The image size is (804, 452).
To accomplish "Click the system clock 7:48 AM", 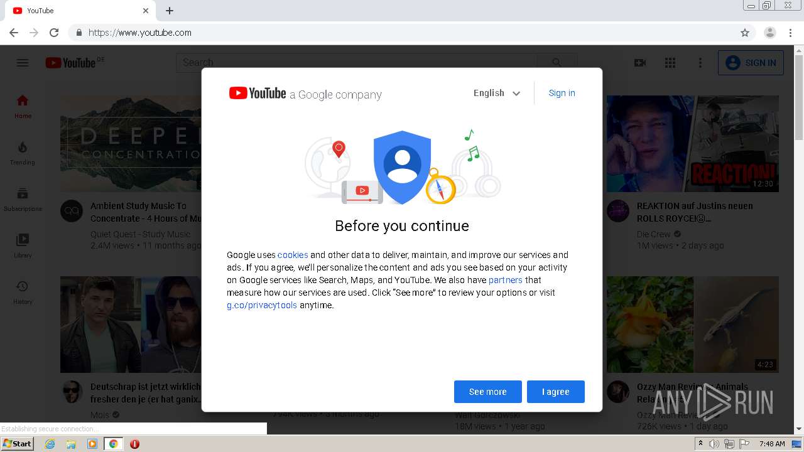I will [x=772, y=444].
